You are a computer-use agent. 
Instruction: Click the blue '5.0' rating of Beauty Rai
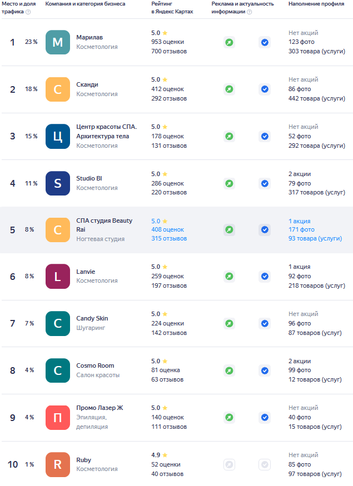click(x=156, y=221)
